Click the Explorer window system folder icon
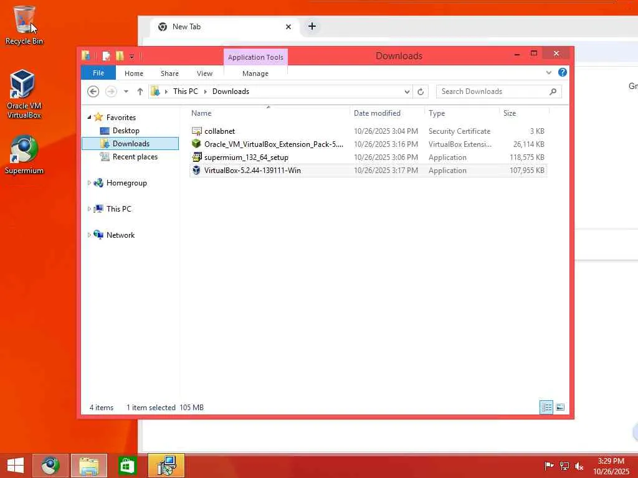The width and height of the screenshot is (638, 478). (86, 55)
